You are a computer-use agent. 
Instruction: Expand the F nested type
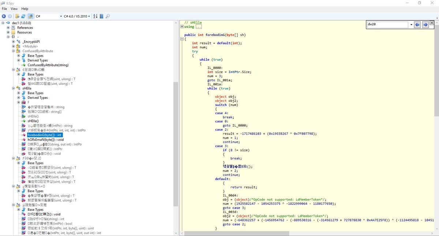point(18,102)
